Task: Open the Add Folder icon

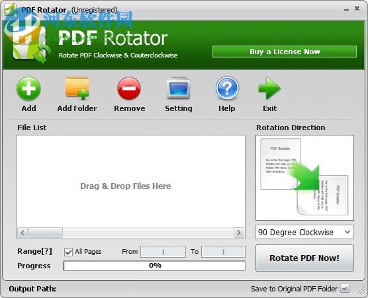Action: point(77,89)
